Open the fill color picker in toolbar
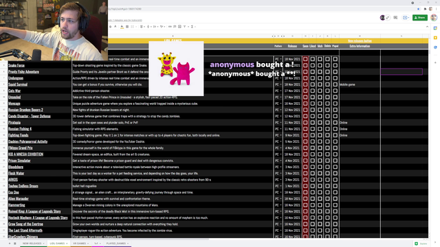Screen dimensions: 440x247 tap(122, 27)
